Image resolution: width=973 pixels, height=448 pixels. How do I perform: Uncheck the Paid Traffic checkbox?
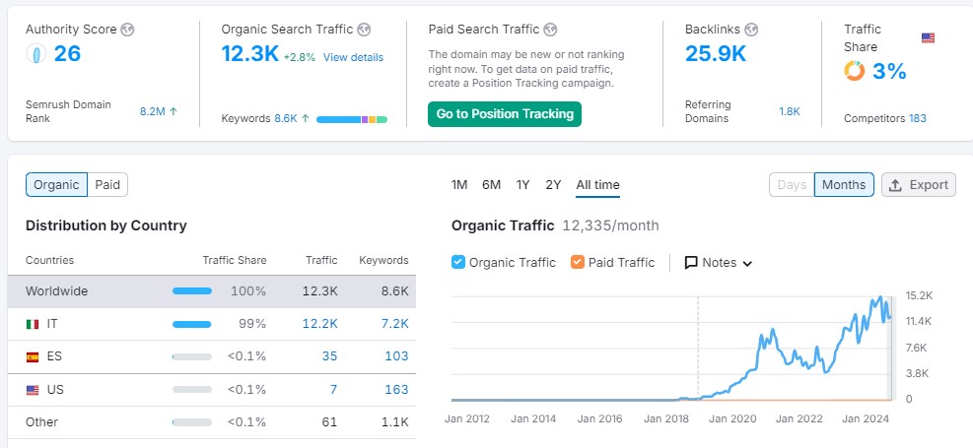click(x=577, y=262)
